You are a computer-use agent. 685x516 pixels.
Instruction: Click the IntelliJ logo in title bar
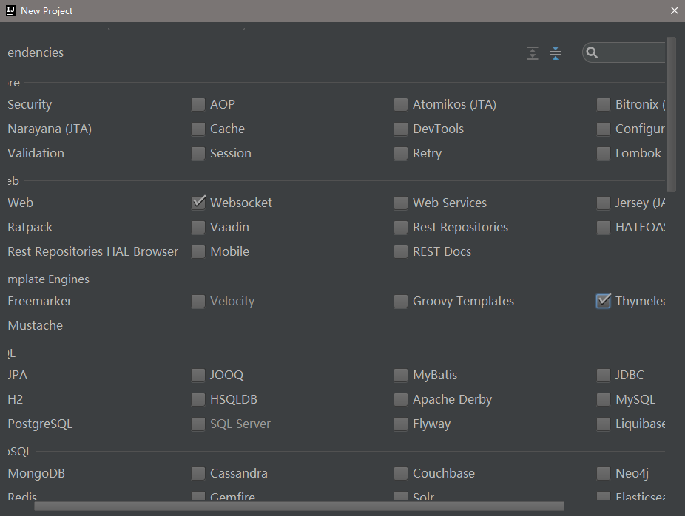click(x=11, y=10)
